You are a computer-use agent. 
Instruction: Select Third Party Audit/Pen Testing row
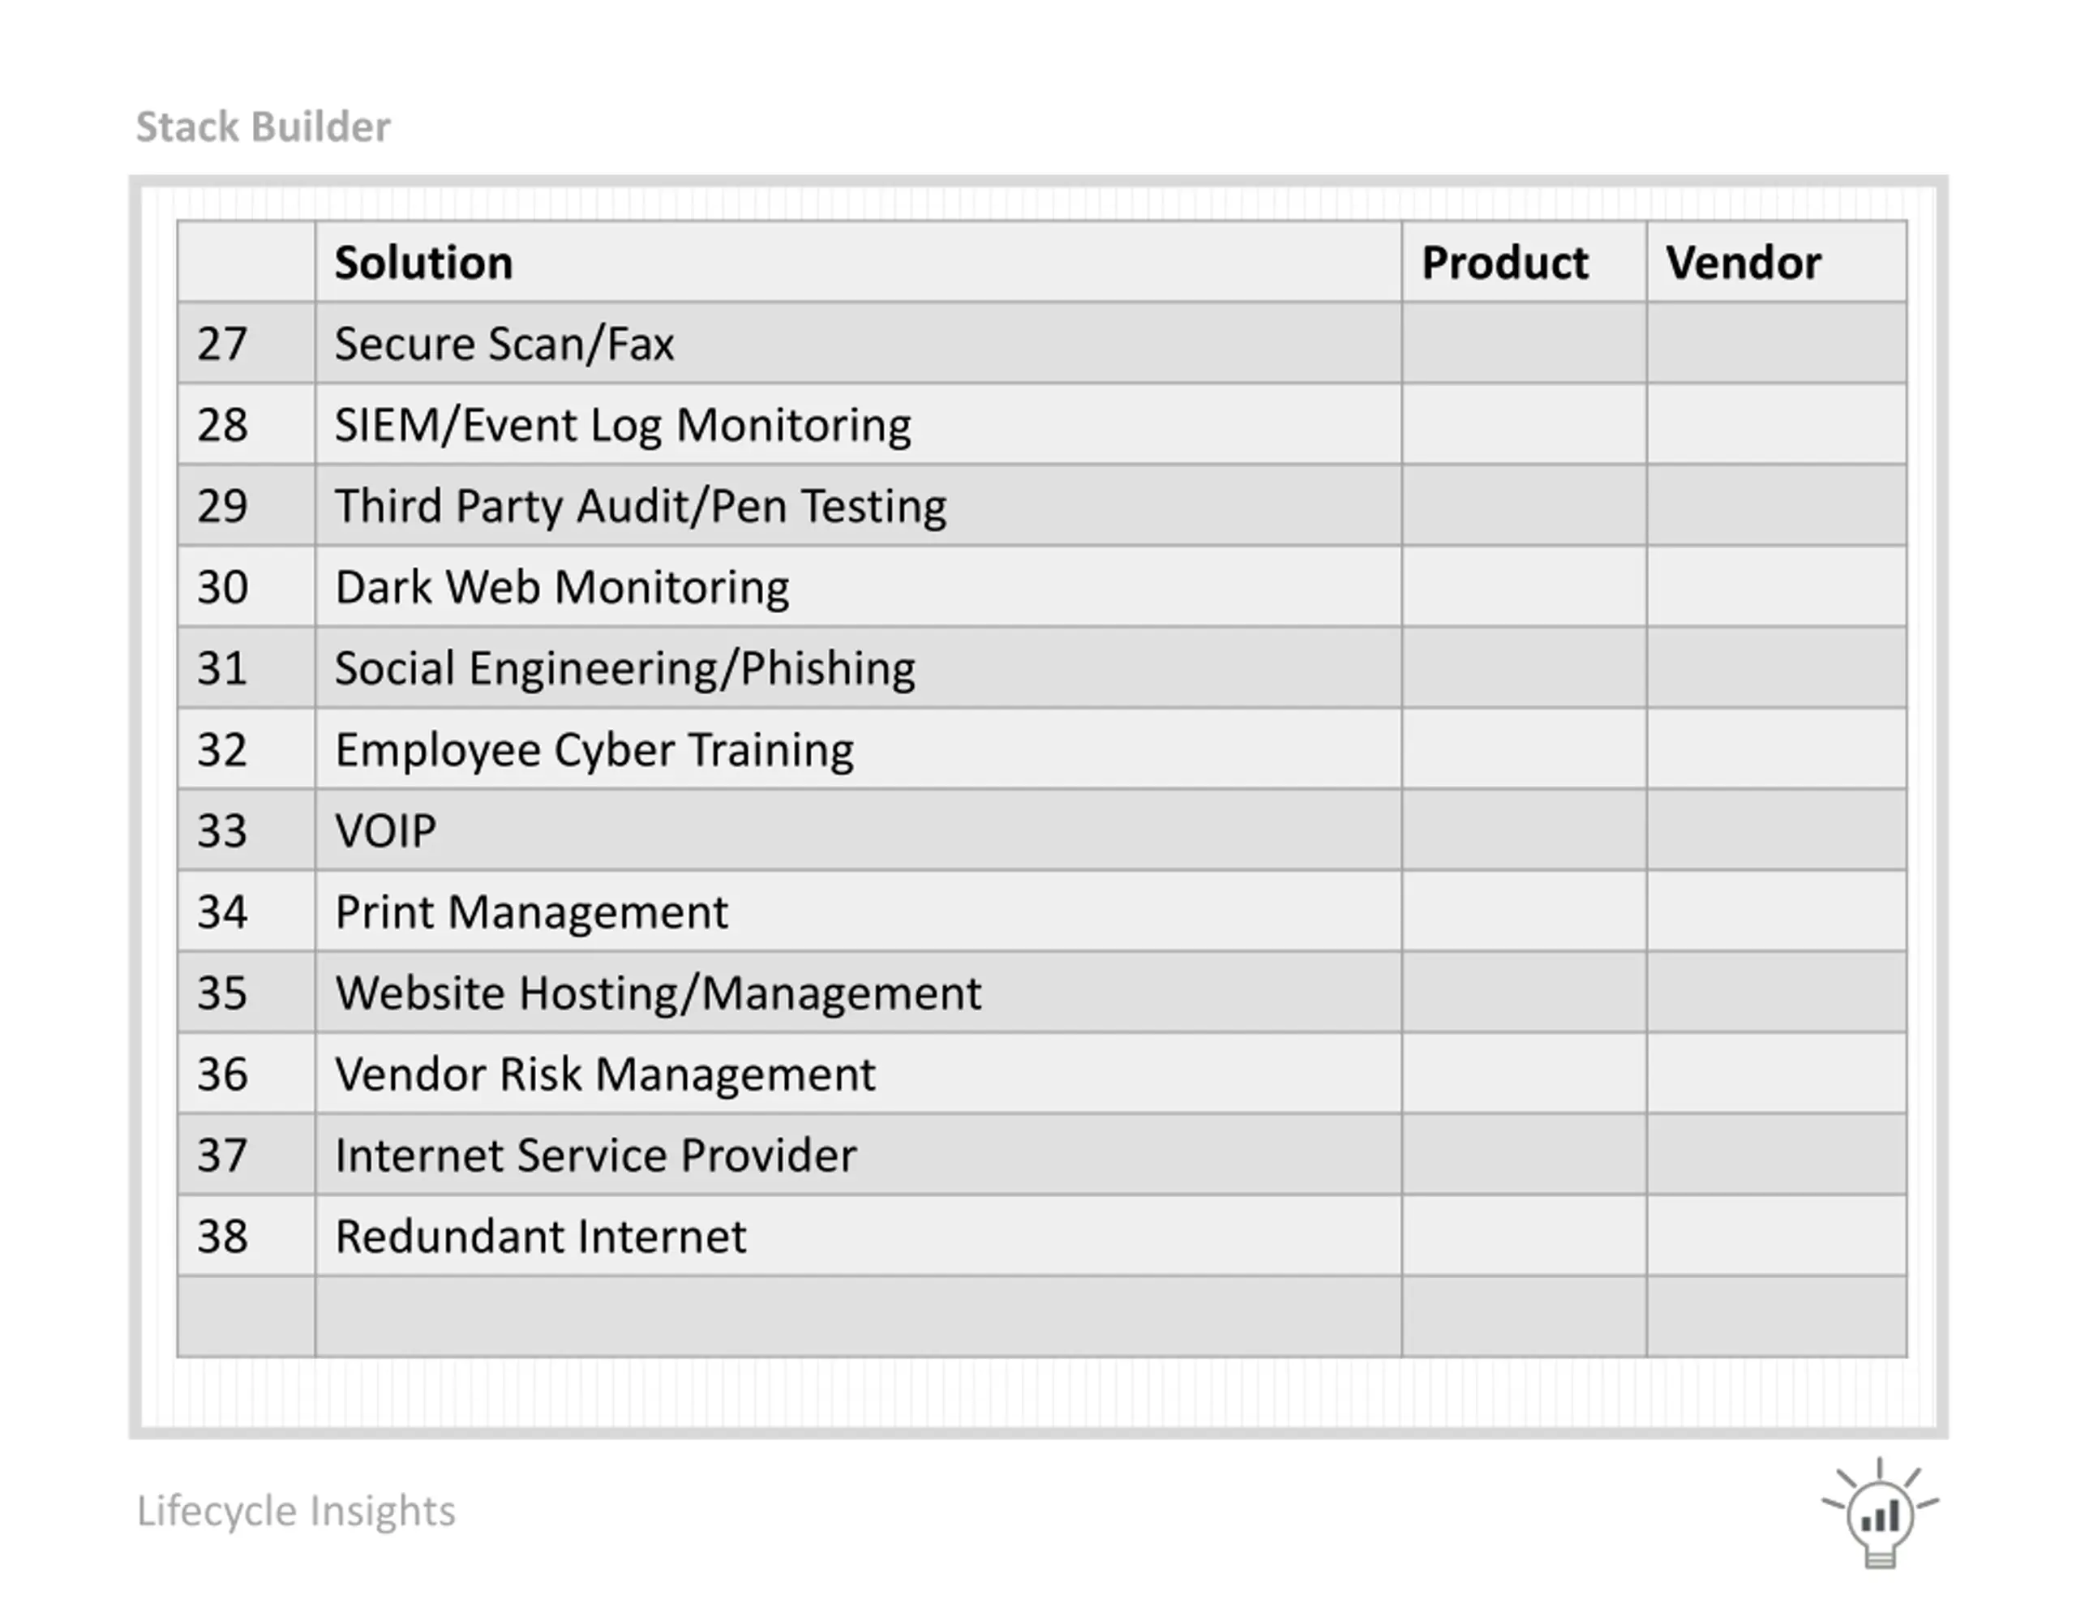click(1042, 505)
